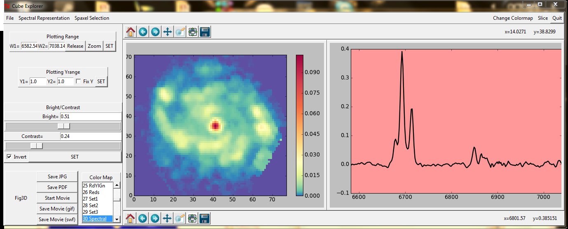Click the W1 wavelength input field
This screenshot has height=229, width=568.
[x=29, y=46]
